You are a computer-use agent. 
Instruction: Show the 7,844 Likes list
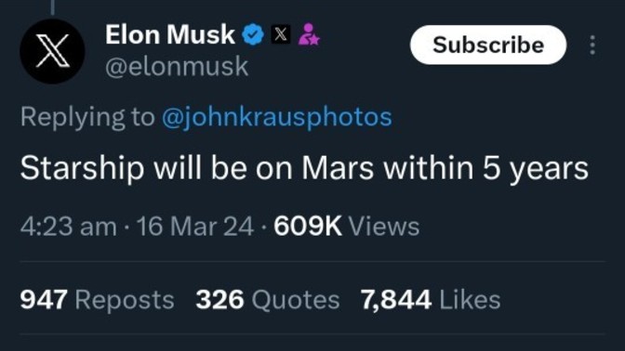[x=431, y=299]
